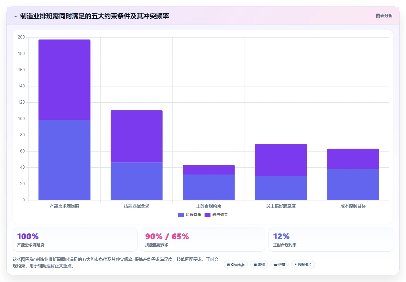Click the 图表分析 label in the header
The width and height of the screenshot is (406, 282).
click(x=384, y=16)
